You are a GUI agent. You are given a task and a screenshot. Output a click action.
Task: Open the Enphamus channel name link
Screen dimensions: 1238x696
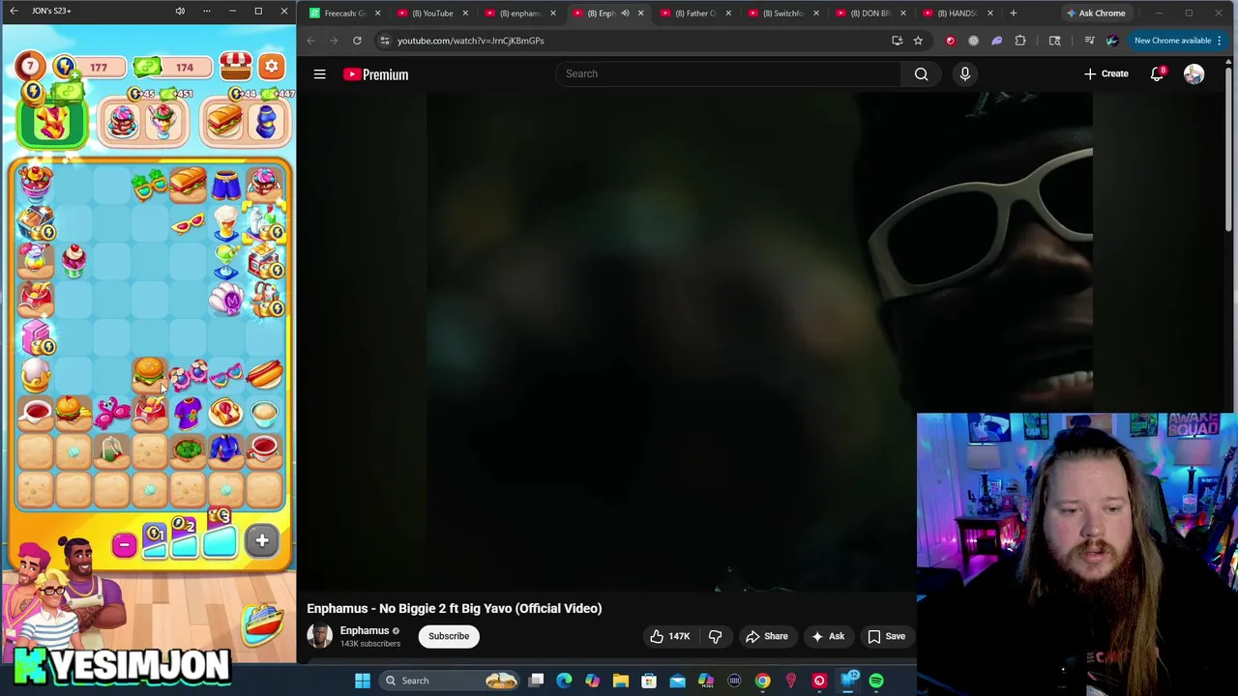click(365, 630)
